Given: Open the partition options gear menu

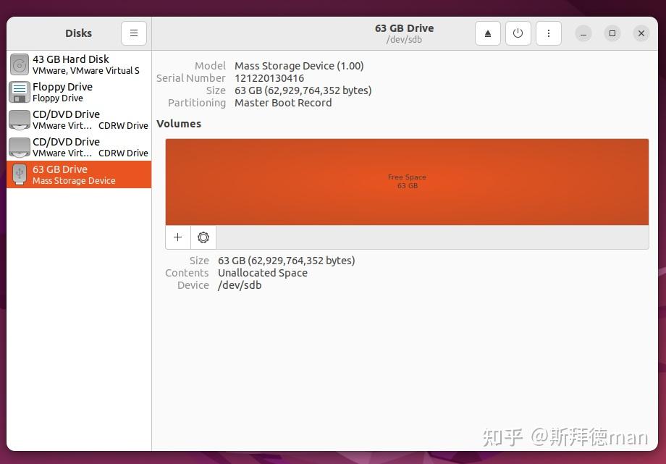Looking at the screenshot, I should [x=203, y=237].
